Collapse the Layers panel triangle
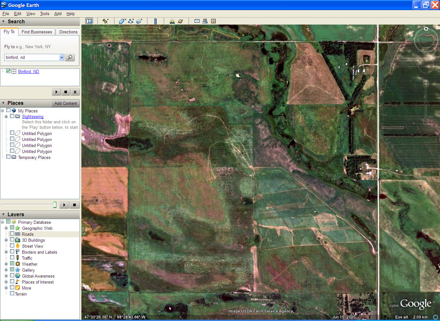The height and width of the screenshot is (321, 440). [3, 214]
